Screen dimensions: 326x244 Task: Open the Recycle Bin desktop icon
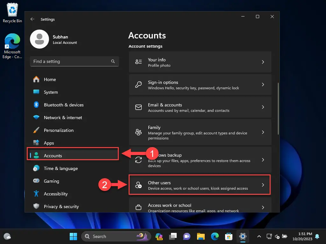click(x=12, y=13)
